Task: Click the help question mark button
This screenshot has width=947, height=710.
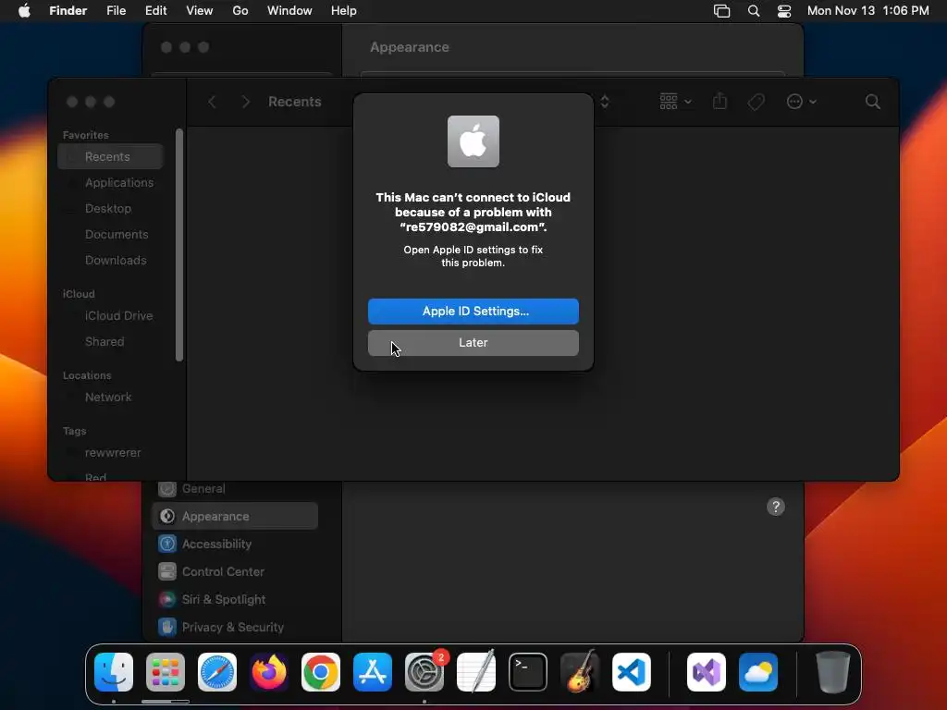Action: coord(776,507)
